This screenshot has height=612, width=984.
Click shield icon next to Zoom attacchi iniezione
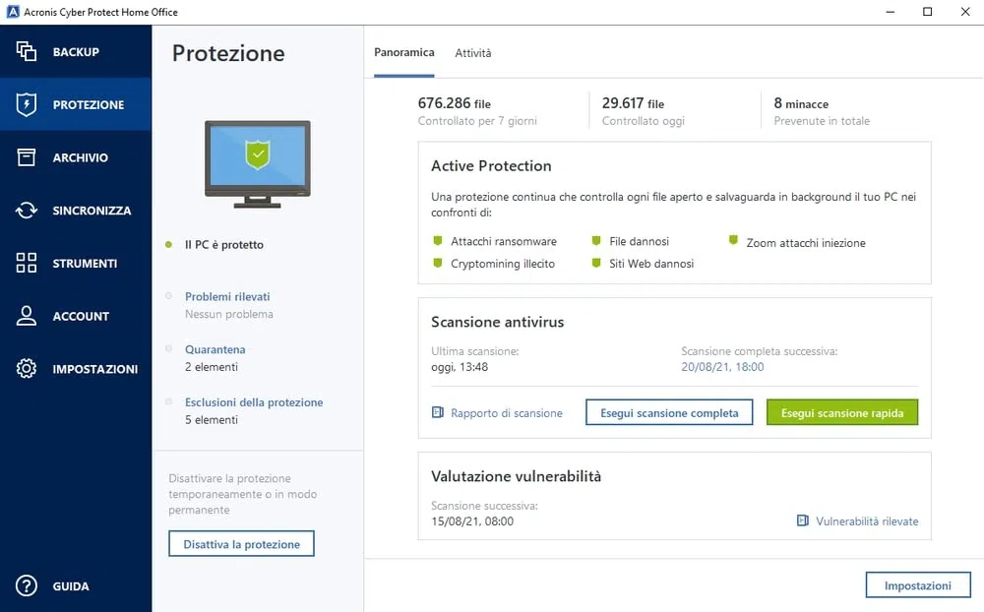tap(733, 240)
